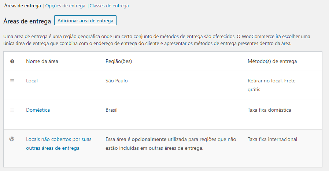Open the Doméstica delivery area link
This screenshot has height=171, width=329.
pyautogui.click(x=38, y=110)
